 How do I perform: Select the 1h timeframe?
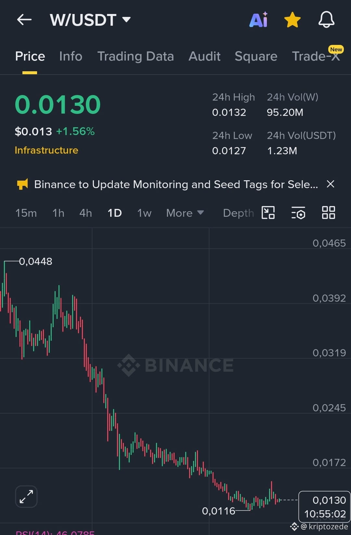(58, 213)
